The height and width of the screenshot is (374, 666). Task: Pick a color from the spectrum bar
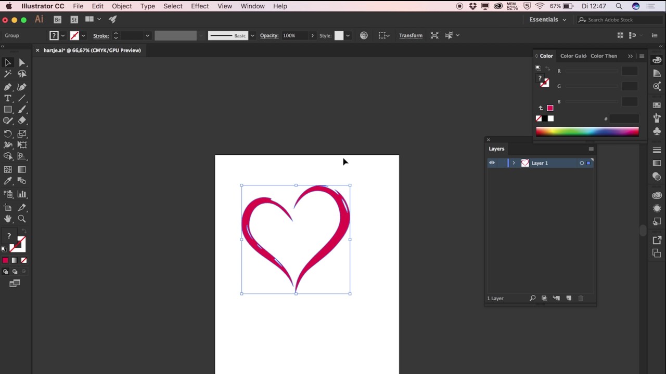587,131
